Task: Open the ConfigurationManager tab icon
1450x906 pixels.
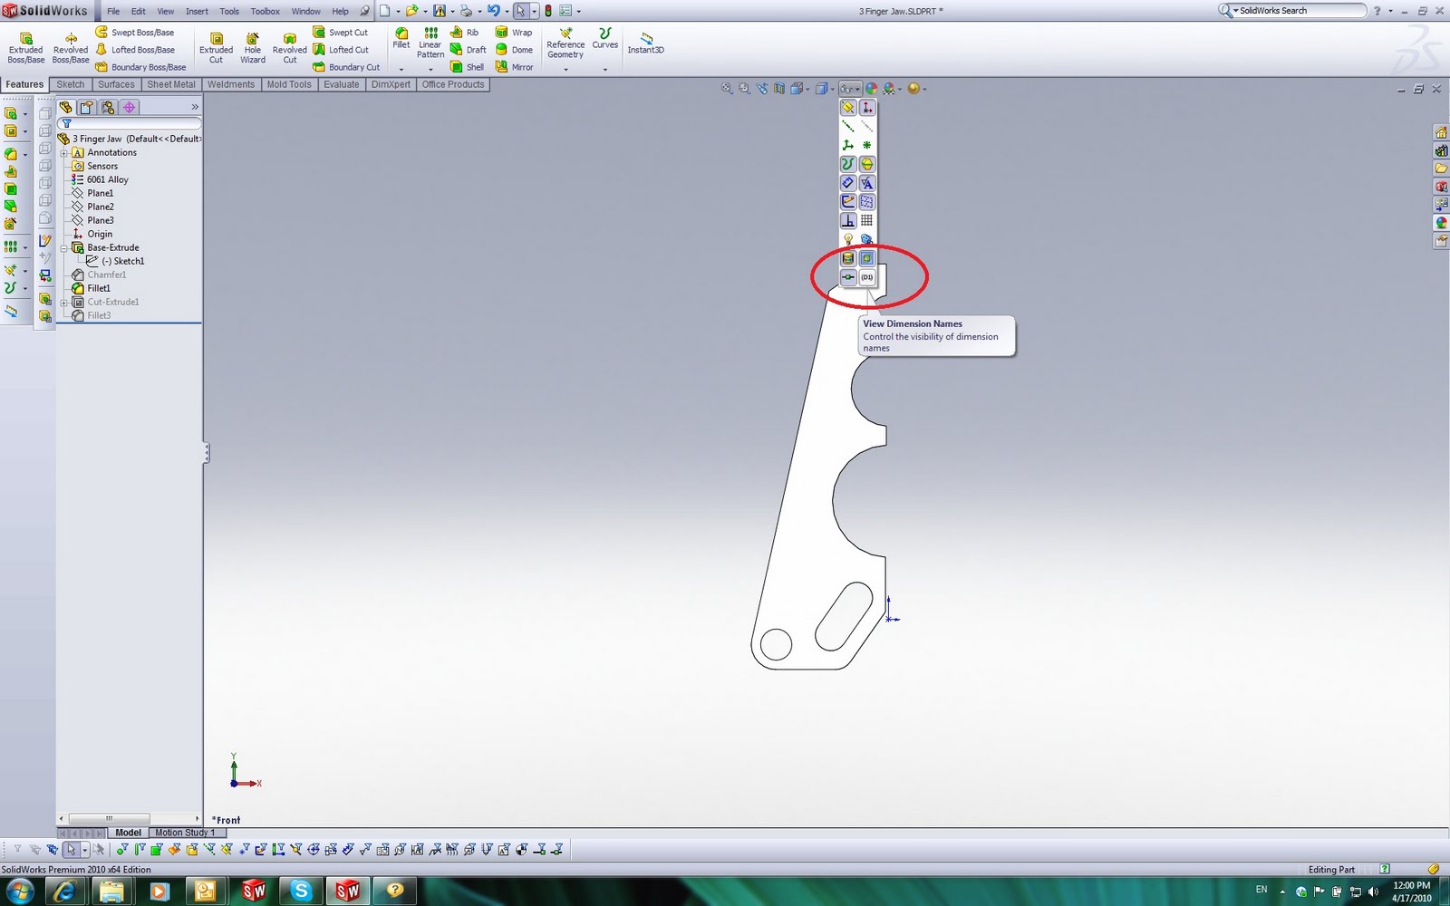Action: [108, 107]
